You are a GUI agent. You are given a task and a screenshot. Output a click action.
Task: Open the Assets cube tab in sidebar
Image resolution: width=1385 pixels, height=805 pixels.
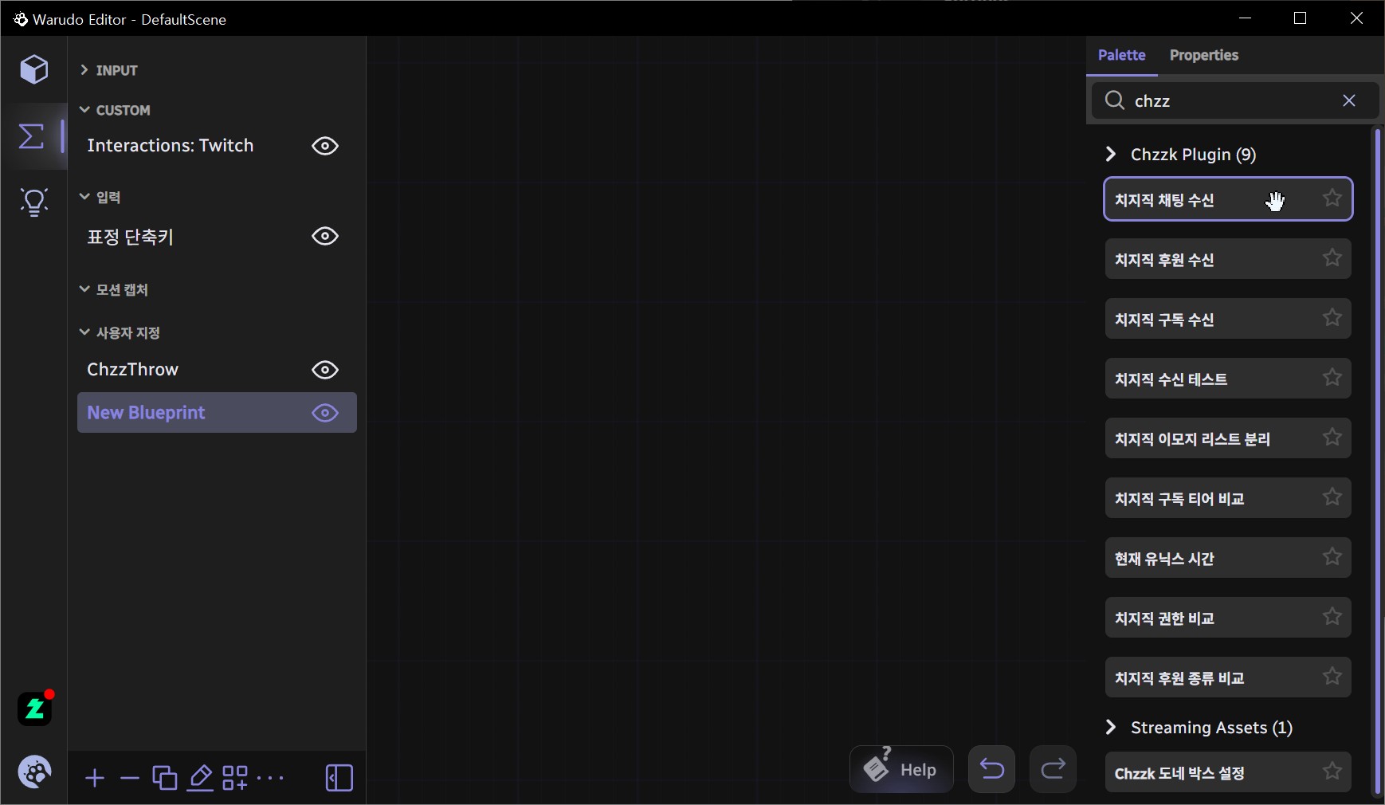[34, 69]
